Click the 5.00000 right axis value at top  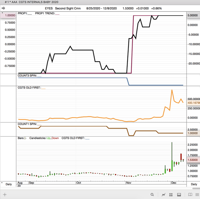click(x=192, y=15)
